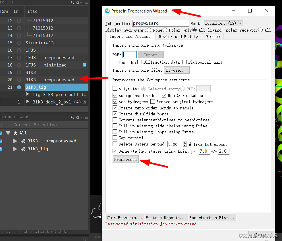Toggle the In circle for row 20 3IK3 - preprocessed
282x241 pixels.
coord(19,80)
